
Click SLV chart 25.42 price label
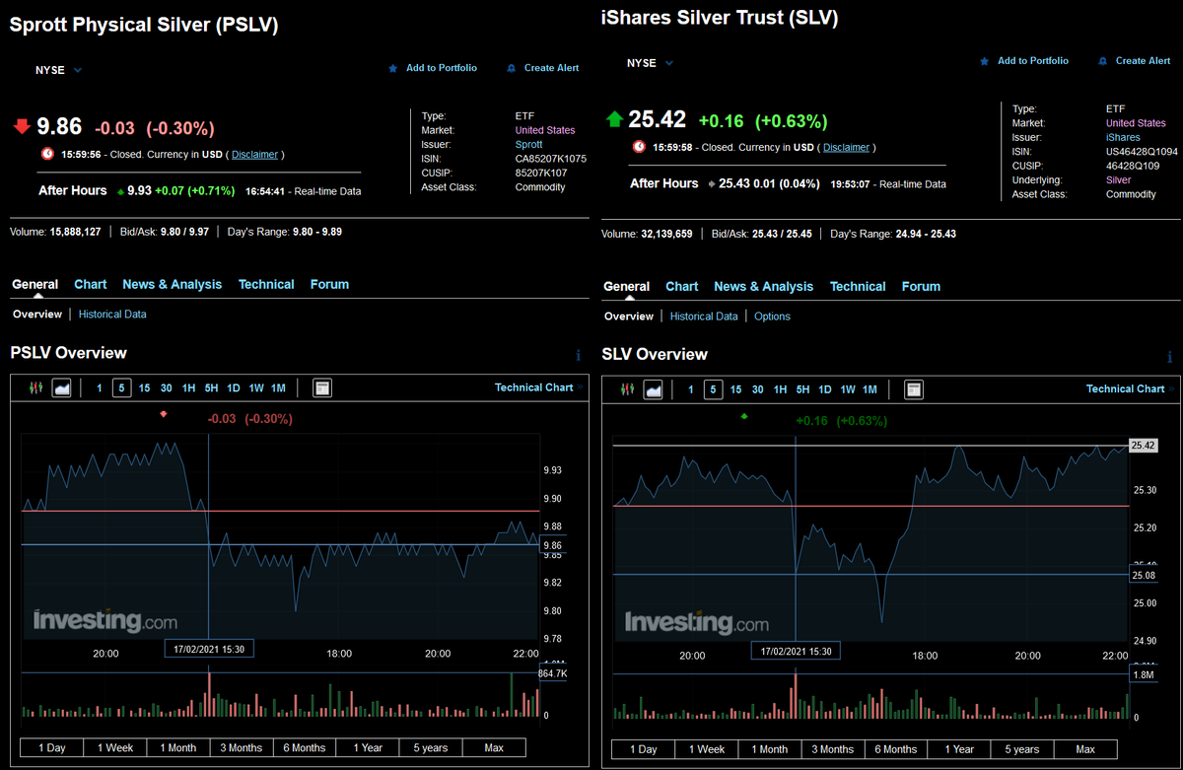tap(1144, 446)
